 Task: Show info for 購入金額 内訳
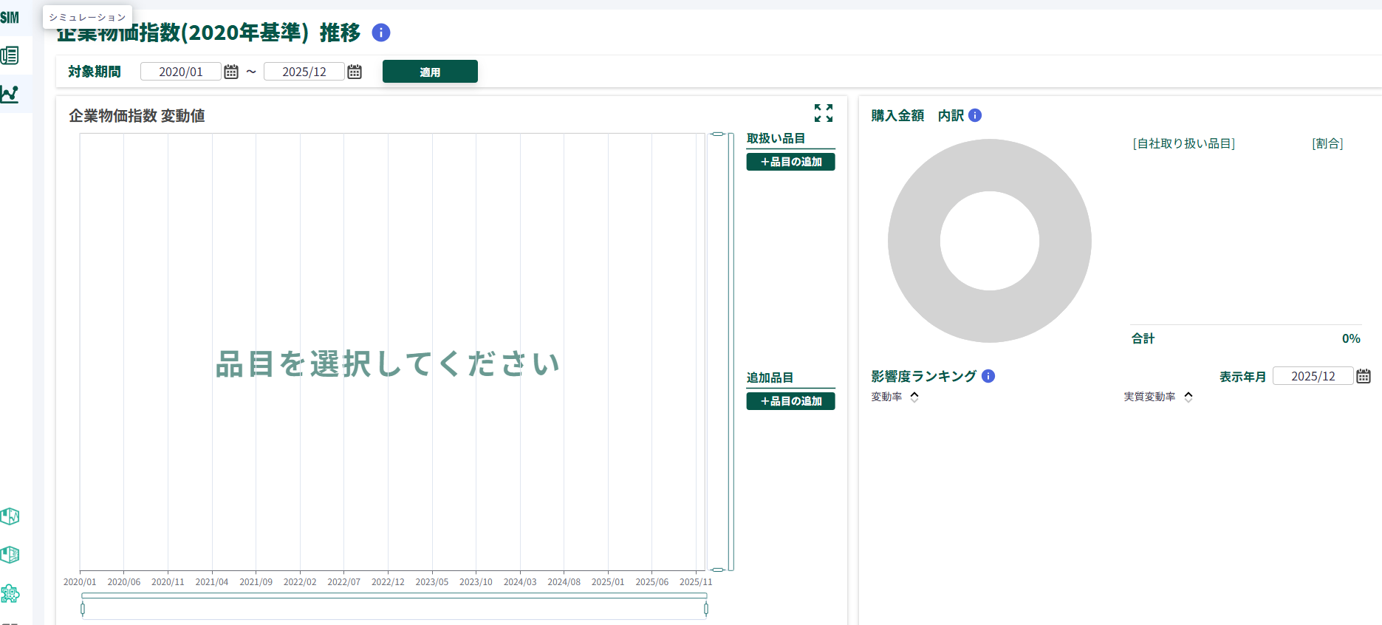pyautogui.click(x=975, y=115)
